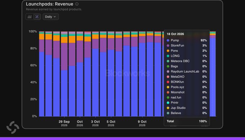Viewport: 245px width, 140px height.
Task: Click the 92% value for Pump
Action: pyautogui.click(x=204, y=40)
